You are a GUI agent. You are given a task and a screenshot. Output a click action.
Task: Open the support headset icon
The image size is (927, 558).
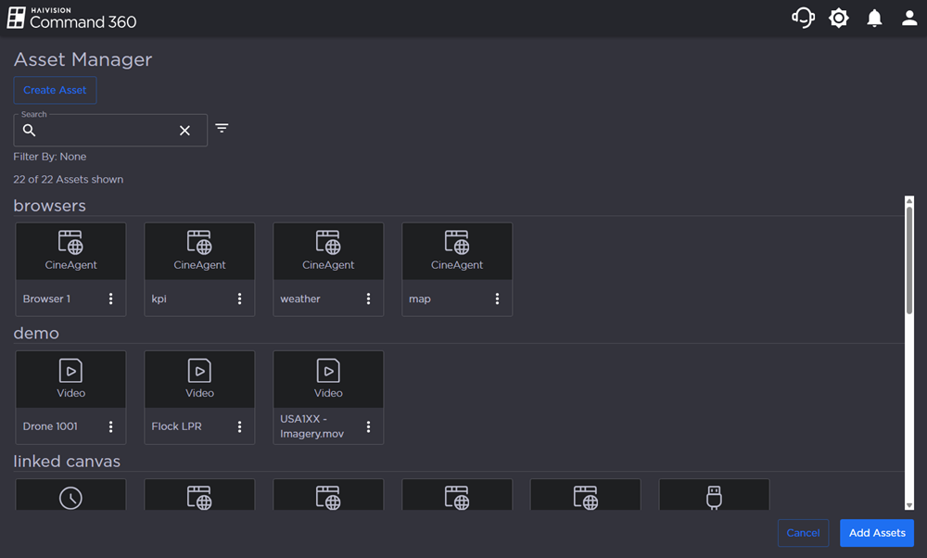803,18
